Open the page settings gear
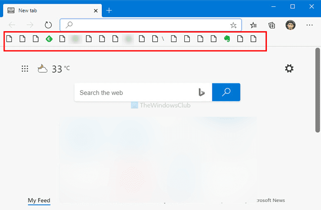Screen dimensions: 321x210 pyautogui.click(x=289, y=69)
